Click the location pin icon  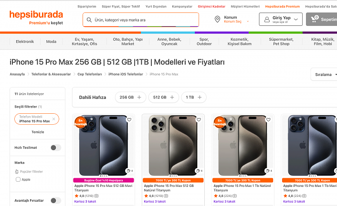point(218,19)
